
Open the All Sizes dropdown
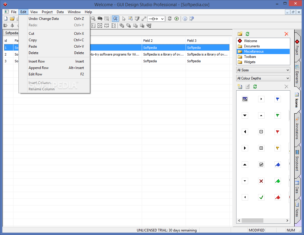[x=263, y=70]
